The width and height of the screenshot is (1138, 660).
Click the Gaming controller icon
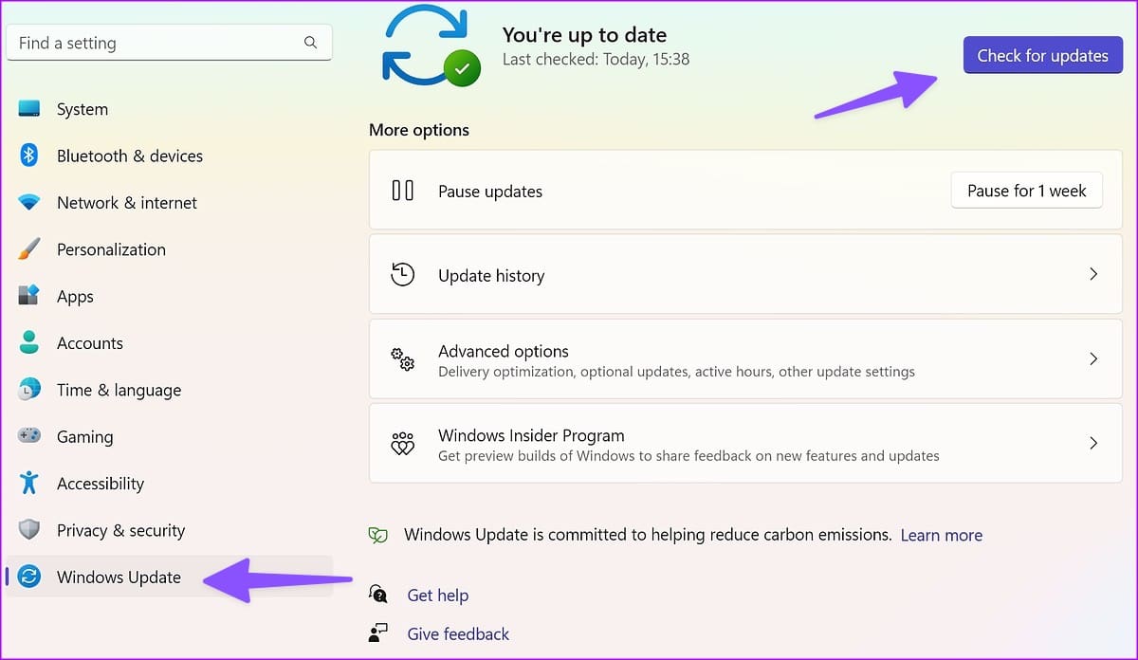29,436
